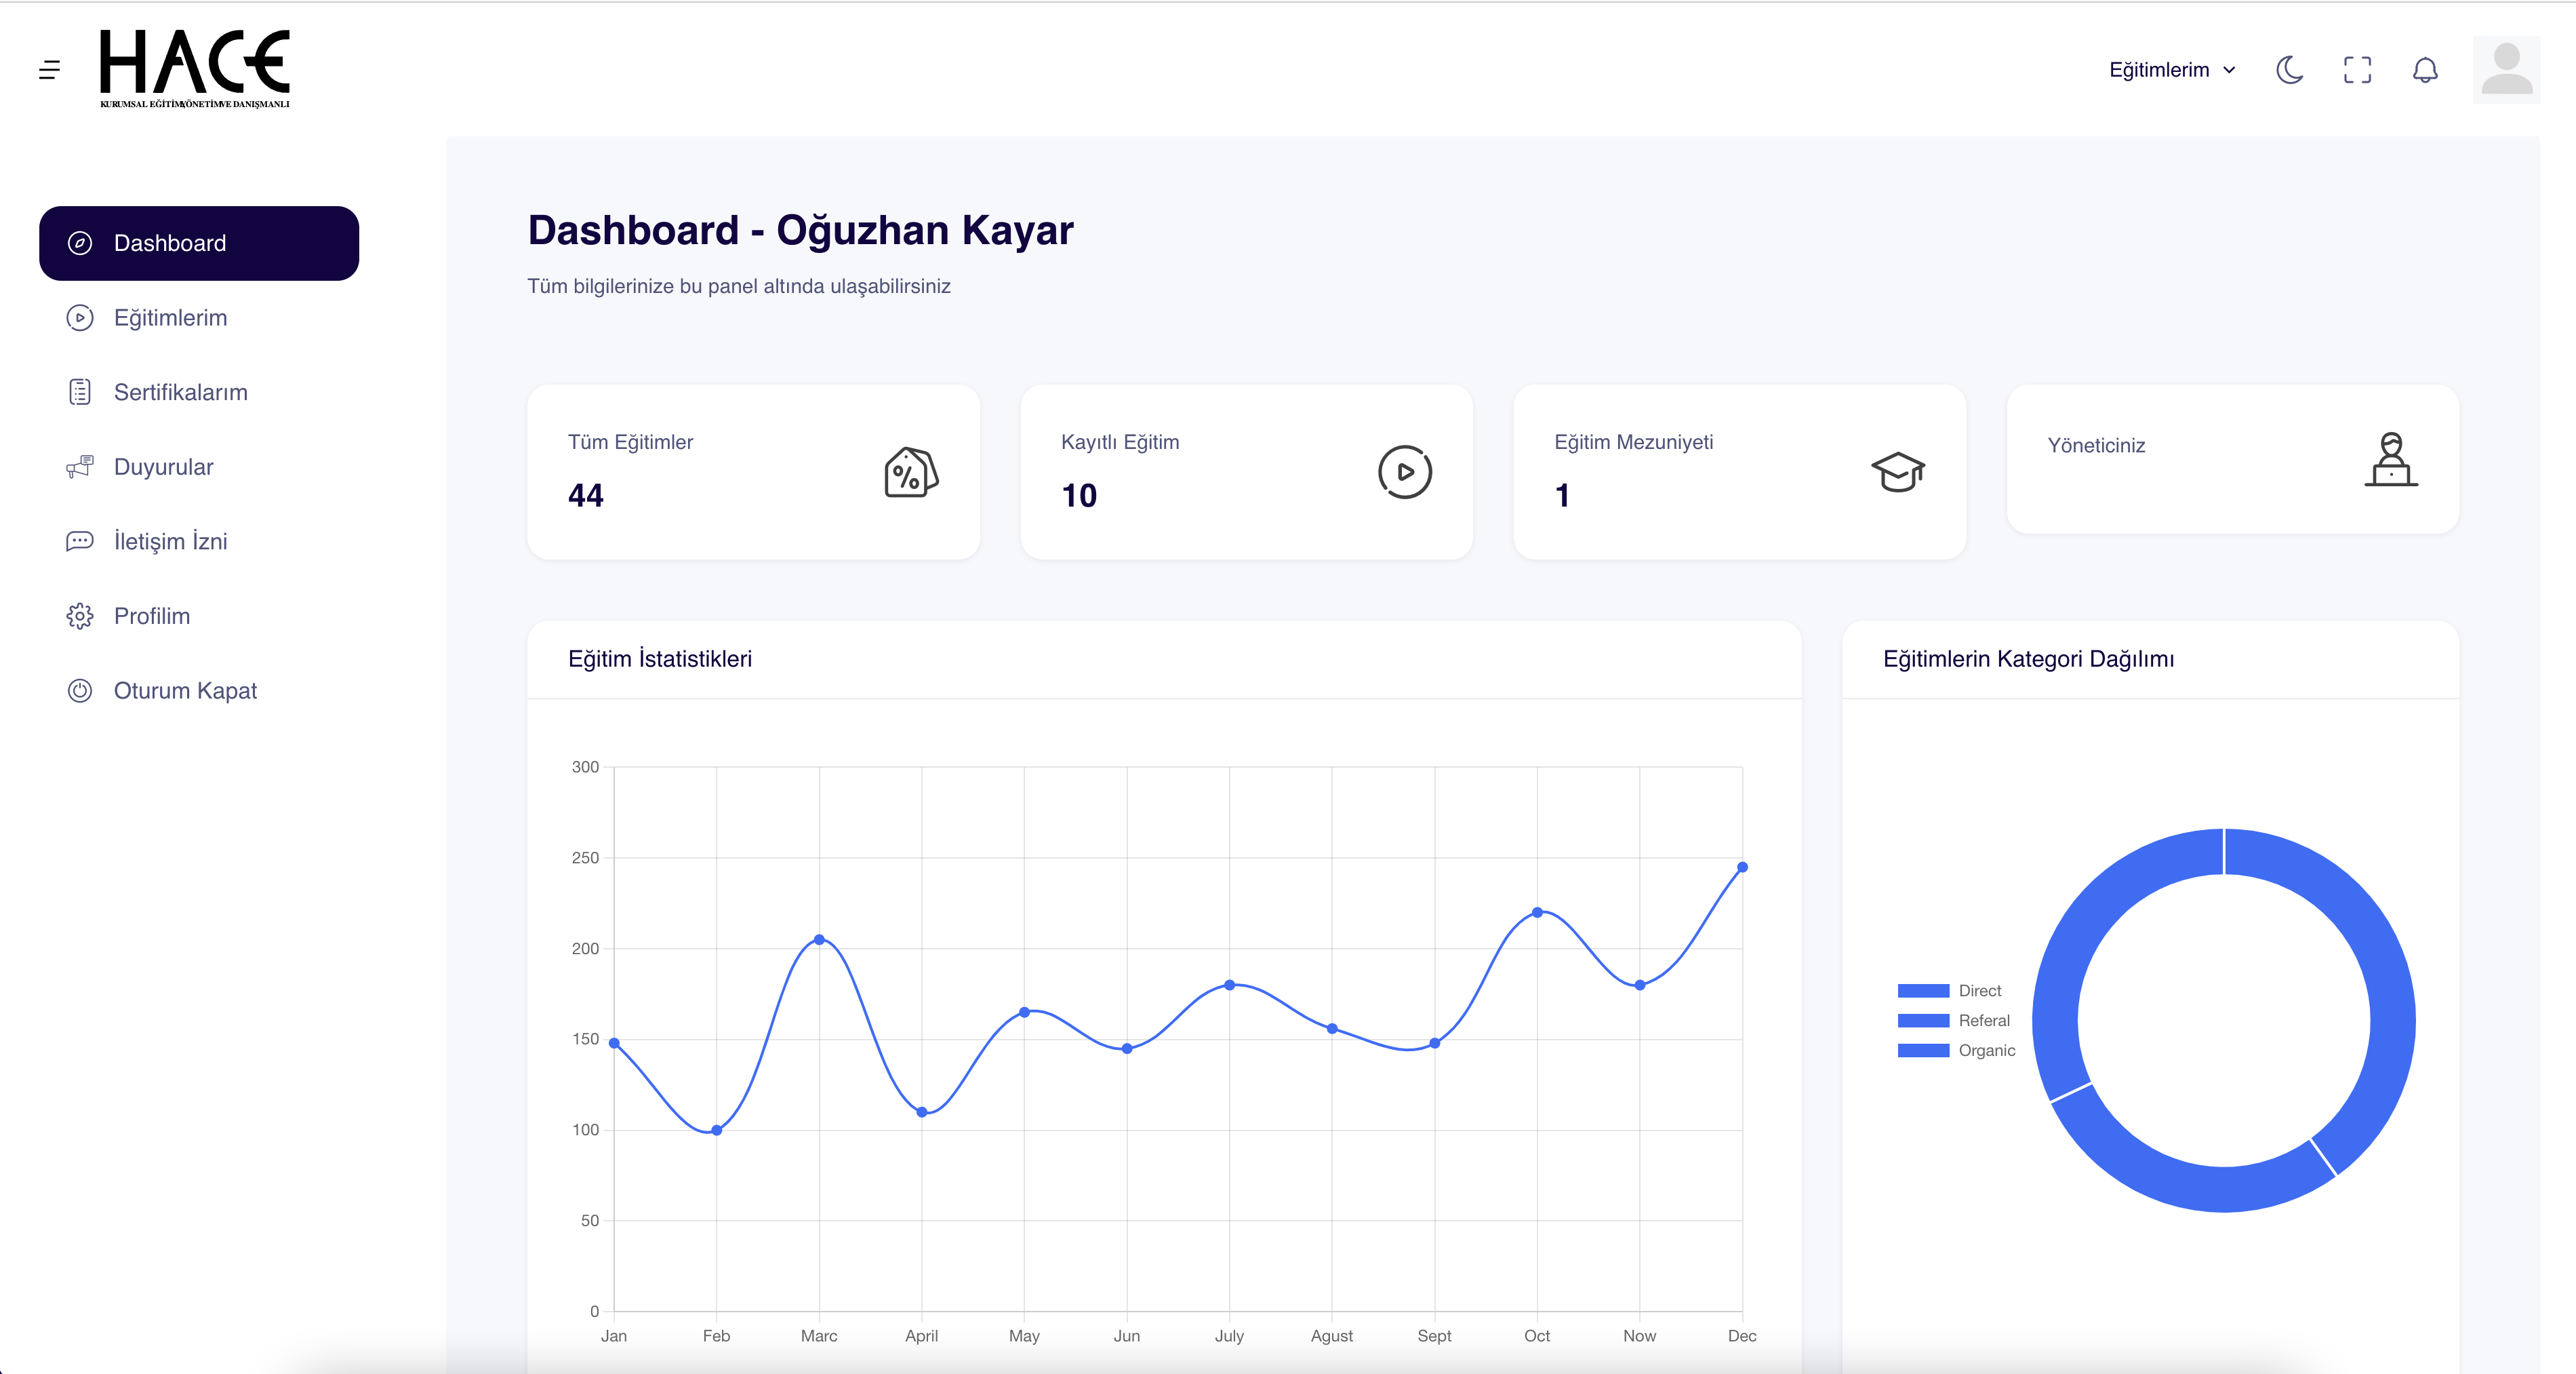Open the user avatar menu
Screen dimensions: 2576x1374
(x=2506, y=70)
